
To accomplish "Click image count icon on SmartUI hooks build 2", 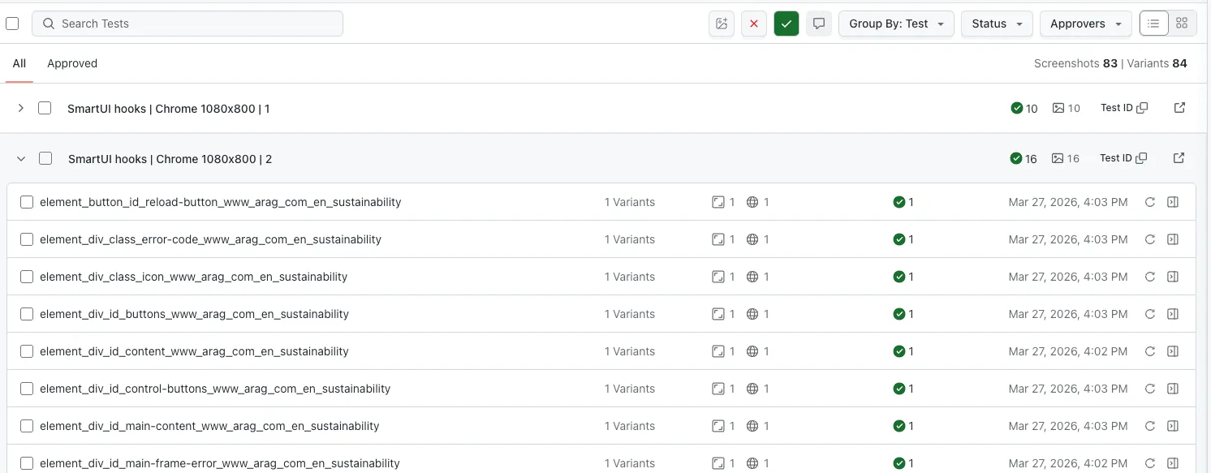I will pos(1058,158).
